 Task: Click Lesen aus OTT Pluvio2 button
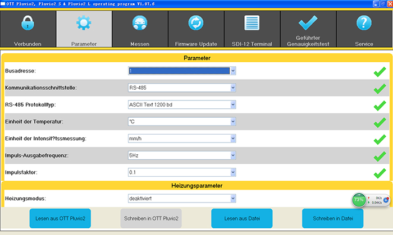(60, 218)
